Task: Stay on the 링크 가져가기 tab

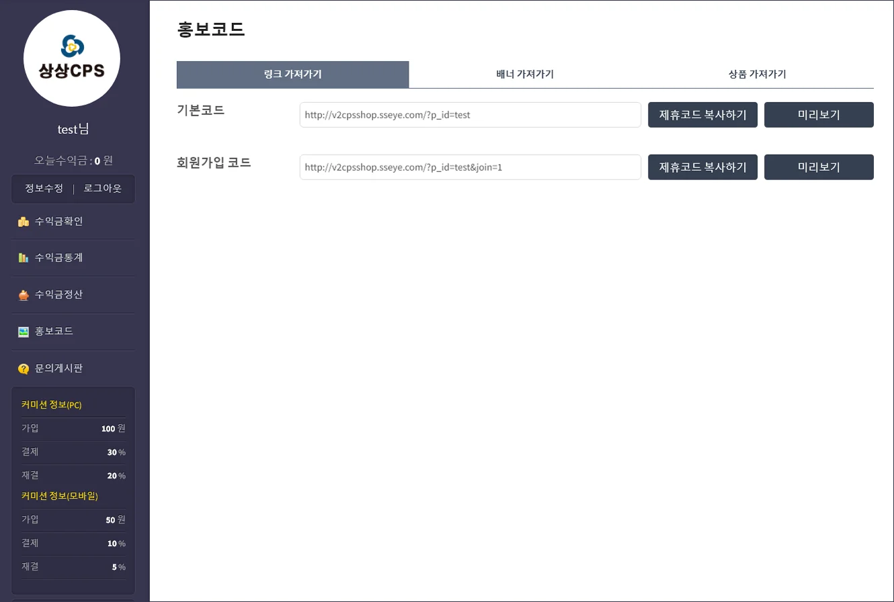Action: [293, 75]
